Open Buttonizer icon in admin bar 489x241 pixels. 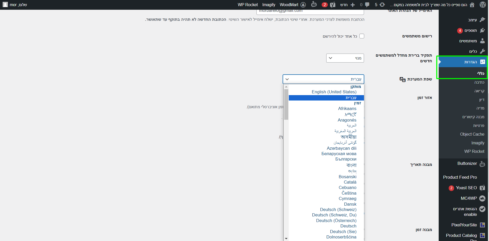point(314,4)
